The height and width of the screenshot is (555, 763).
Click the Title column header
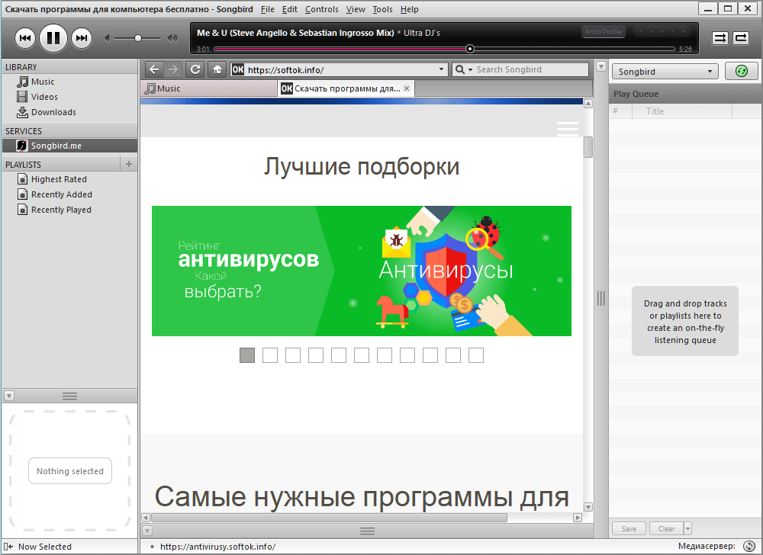click(681, 111)
